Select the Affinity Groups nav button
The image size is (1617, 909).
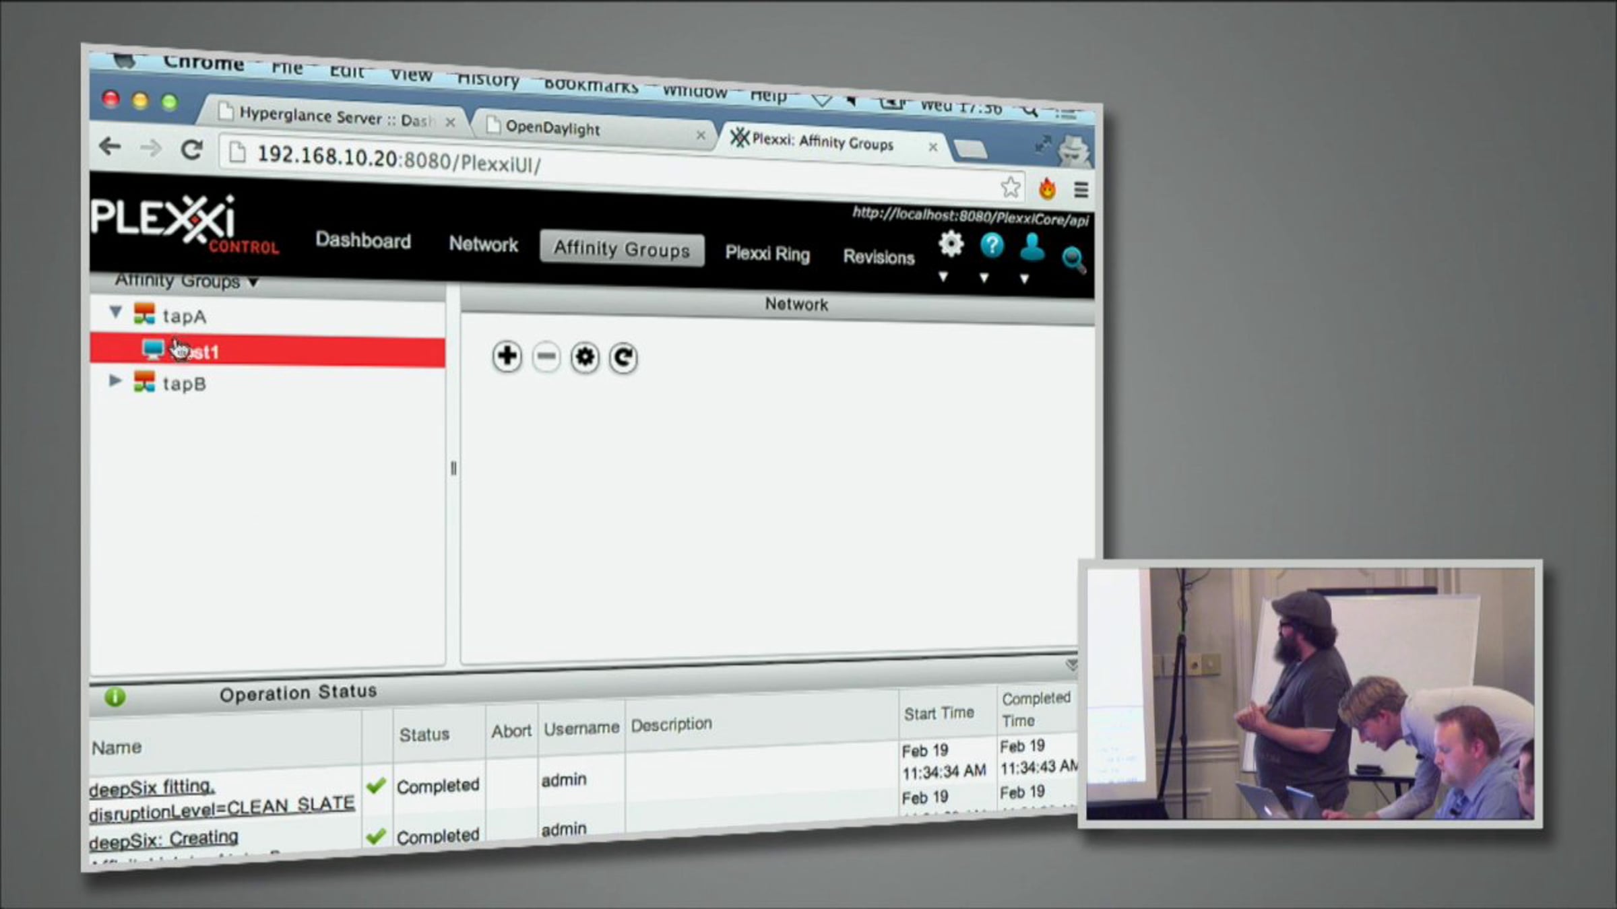tap(622, 249)
